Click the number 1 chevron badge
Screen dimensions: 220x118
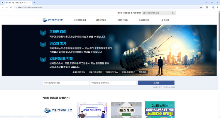43,33
